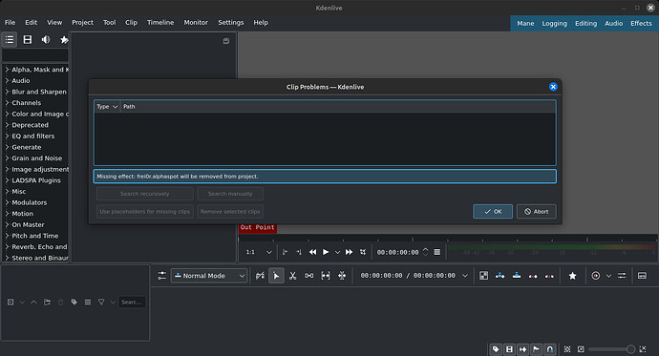Open the Settings menu
The height and width of the screenshot is (356, 659).
[x=231, y=23]
